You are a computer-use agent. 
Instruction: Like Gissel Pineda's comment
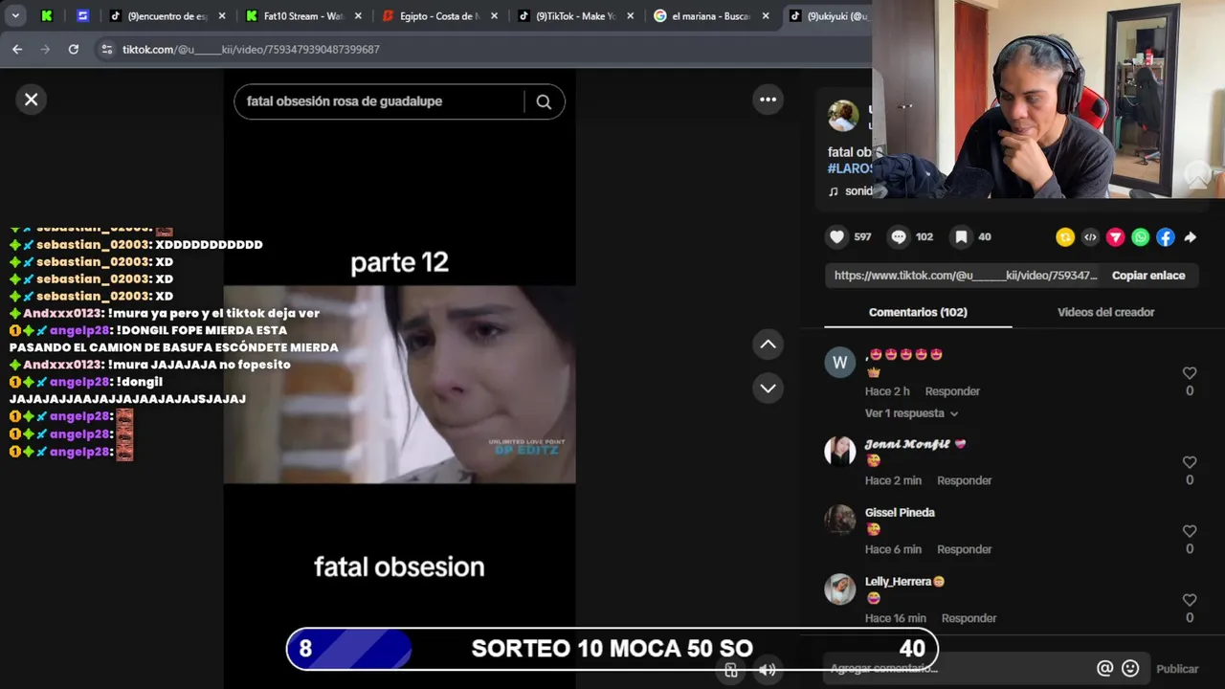click(x=1190, y=531)
